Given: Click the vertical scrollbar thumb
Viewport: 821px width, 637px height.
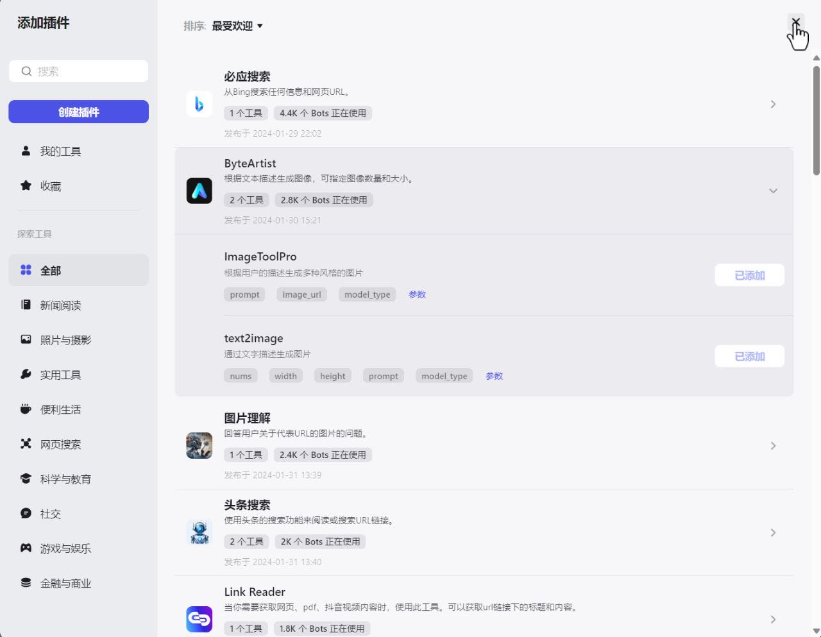Looking at the screenshot, I should [816, 119].
